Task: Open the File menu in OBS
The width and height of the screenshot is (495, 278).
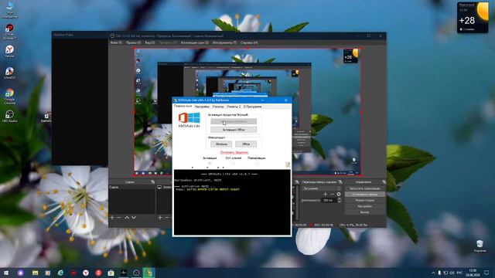Action: 116,42
